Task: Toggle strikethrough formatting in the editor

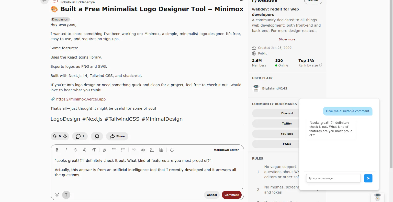Action: [x=75, y=150]
